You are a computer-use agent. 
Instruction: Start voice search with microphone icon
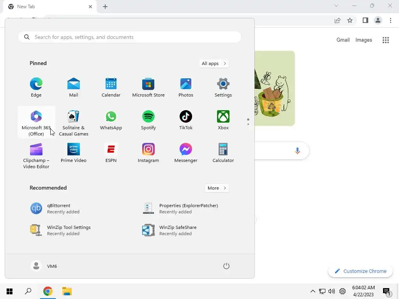pyautogui.click(x=297, y=151)
